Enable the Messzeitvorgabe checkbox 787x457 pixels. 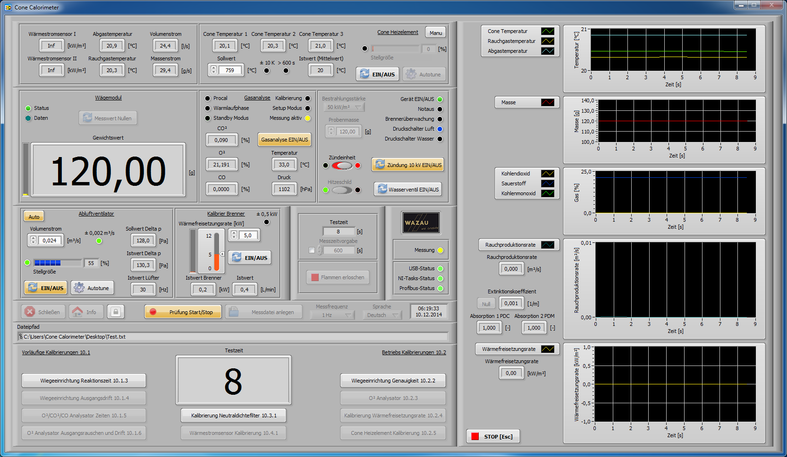pyautogui.click(x=312, y=250)
